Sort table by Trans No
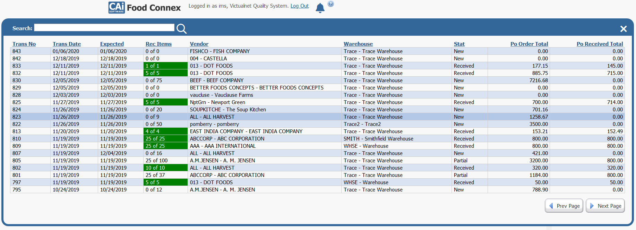636x230 pixels. (x=24, y=44)
